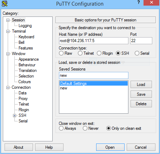The width and height of the screenshot is (160, 154).
Task: Click the Port number field
Action: pyautogui.click(x=141, y=41)
